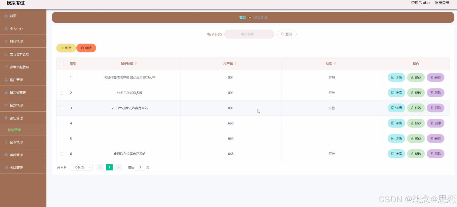Edit row 1 post with 修改
457x207 pixels.
[x=416, y=77]
